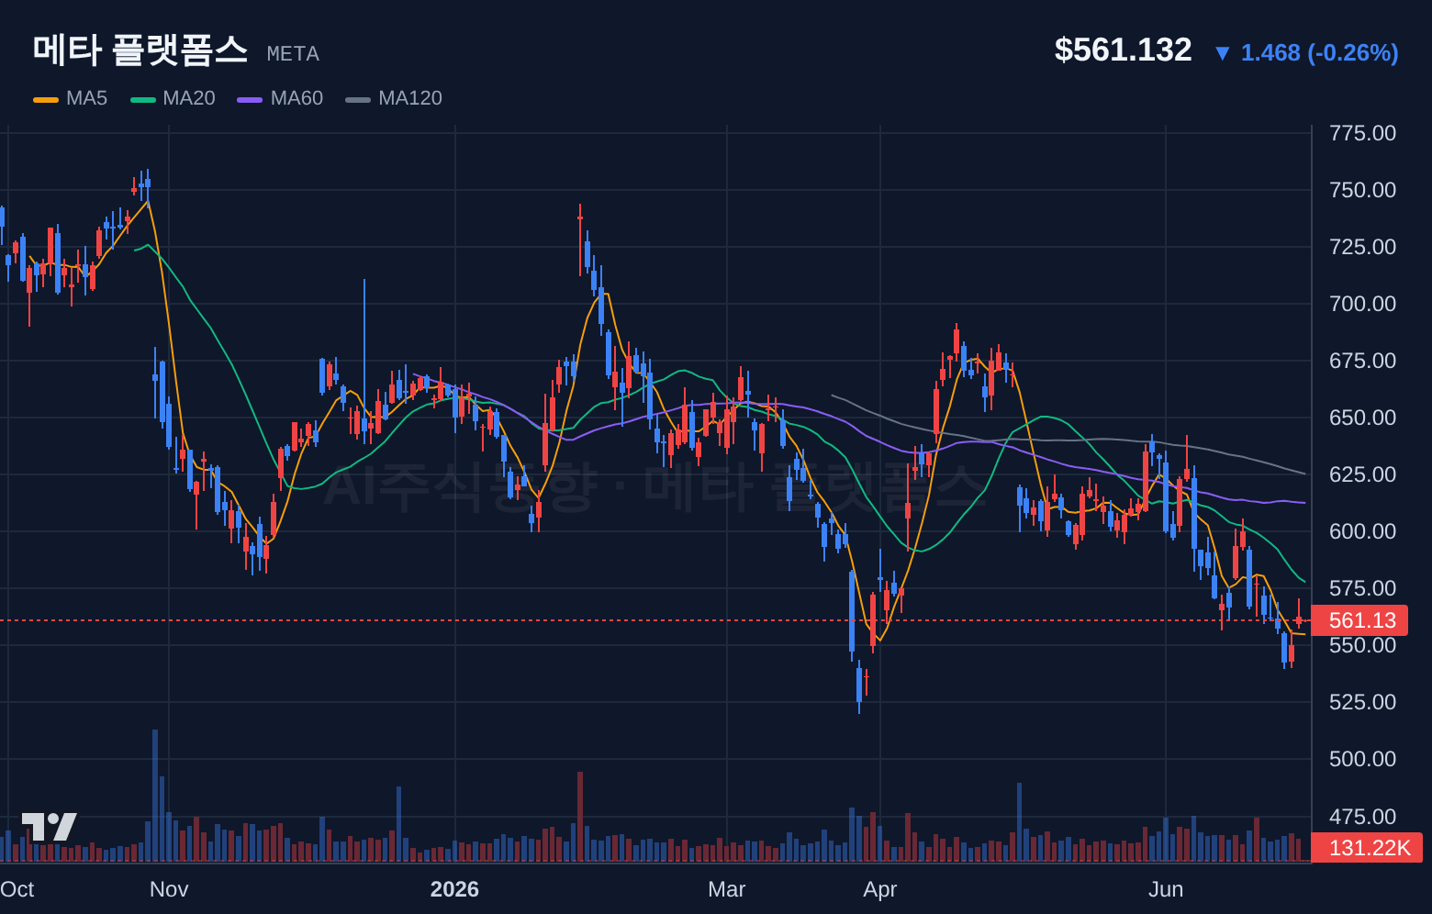This screenshot has width=1432, height=914.
Task: Toggle the MA60 legend entry
Action: (280, 98)
